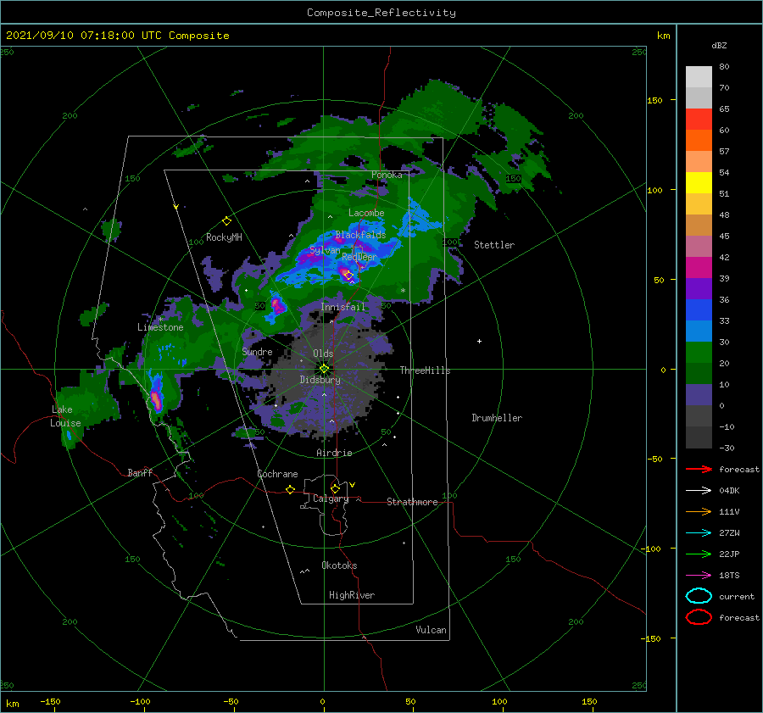Select the light blue 30-33 dBZ swatch
The width and height of the screenshot is (763, 713).
[699, 331]
